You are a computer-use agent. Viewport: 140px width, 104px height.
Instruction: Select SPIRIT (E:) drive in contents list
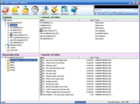(x=47, y=28)
